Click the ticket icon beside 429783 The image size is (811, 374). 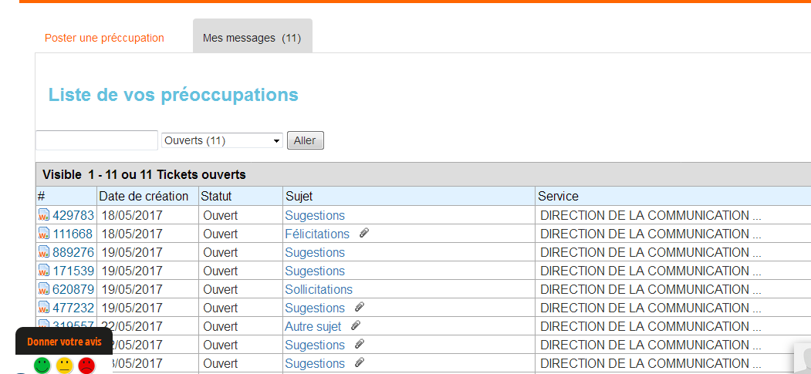coord(44,216)
